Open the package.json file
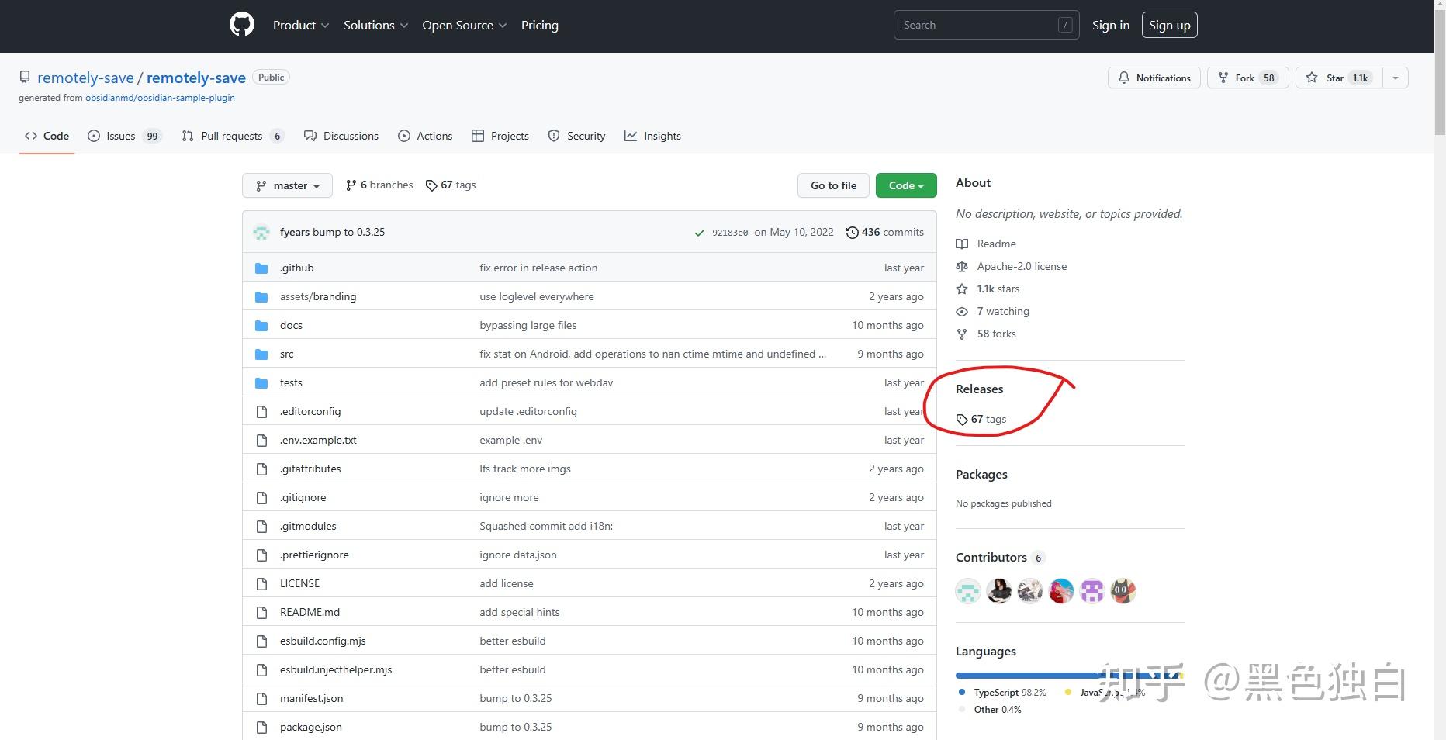 pos(311,727)
